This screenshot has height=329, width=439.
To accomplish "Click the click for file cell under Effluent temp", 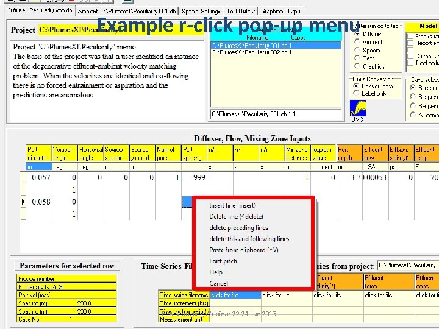I will [x=389, y=295].
